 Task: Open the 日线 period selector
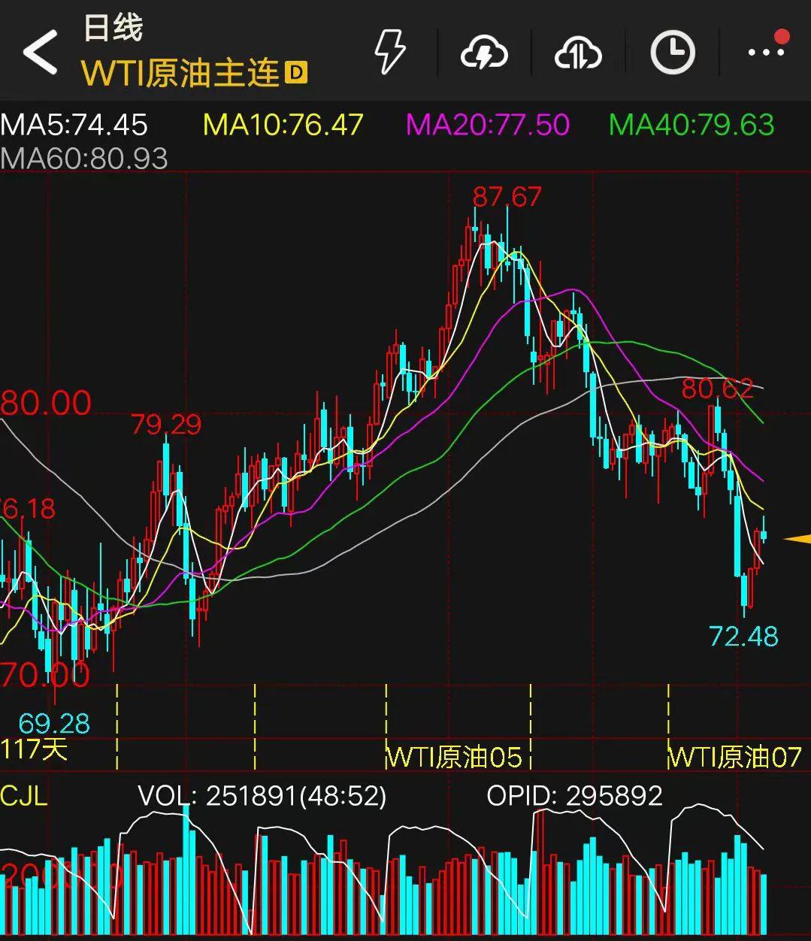point(113,28)
